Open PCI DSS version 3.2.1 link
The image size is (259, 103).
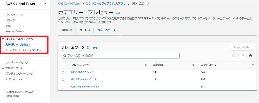tap(84, 79)
